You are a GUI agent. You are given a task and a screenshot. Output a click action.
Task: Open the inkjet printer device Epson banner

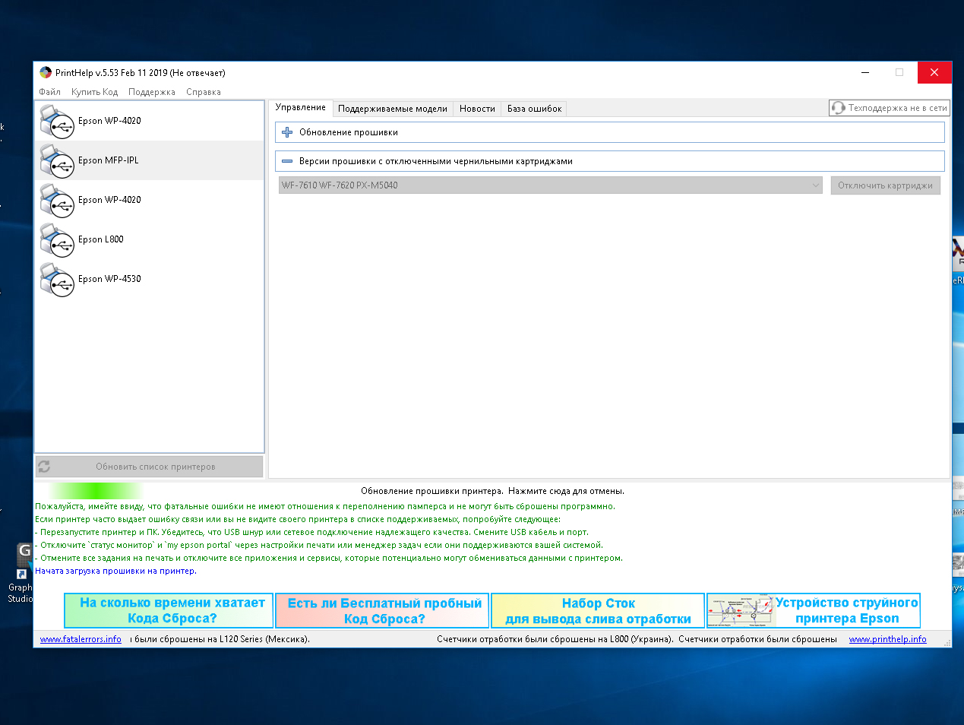click(x=814, y=610)
